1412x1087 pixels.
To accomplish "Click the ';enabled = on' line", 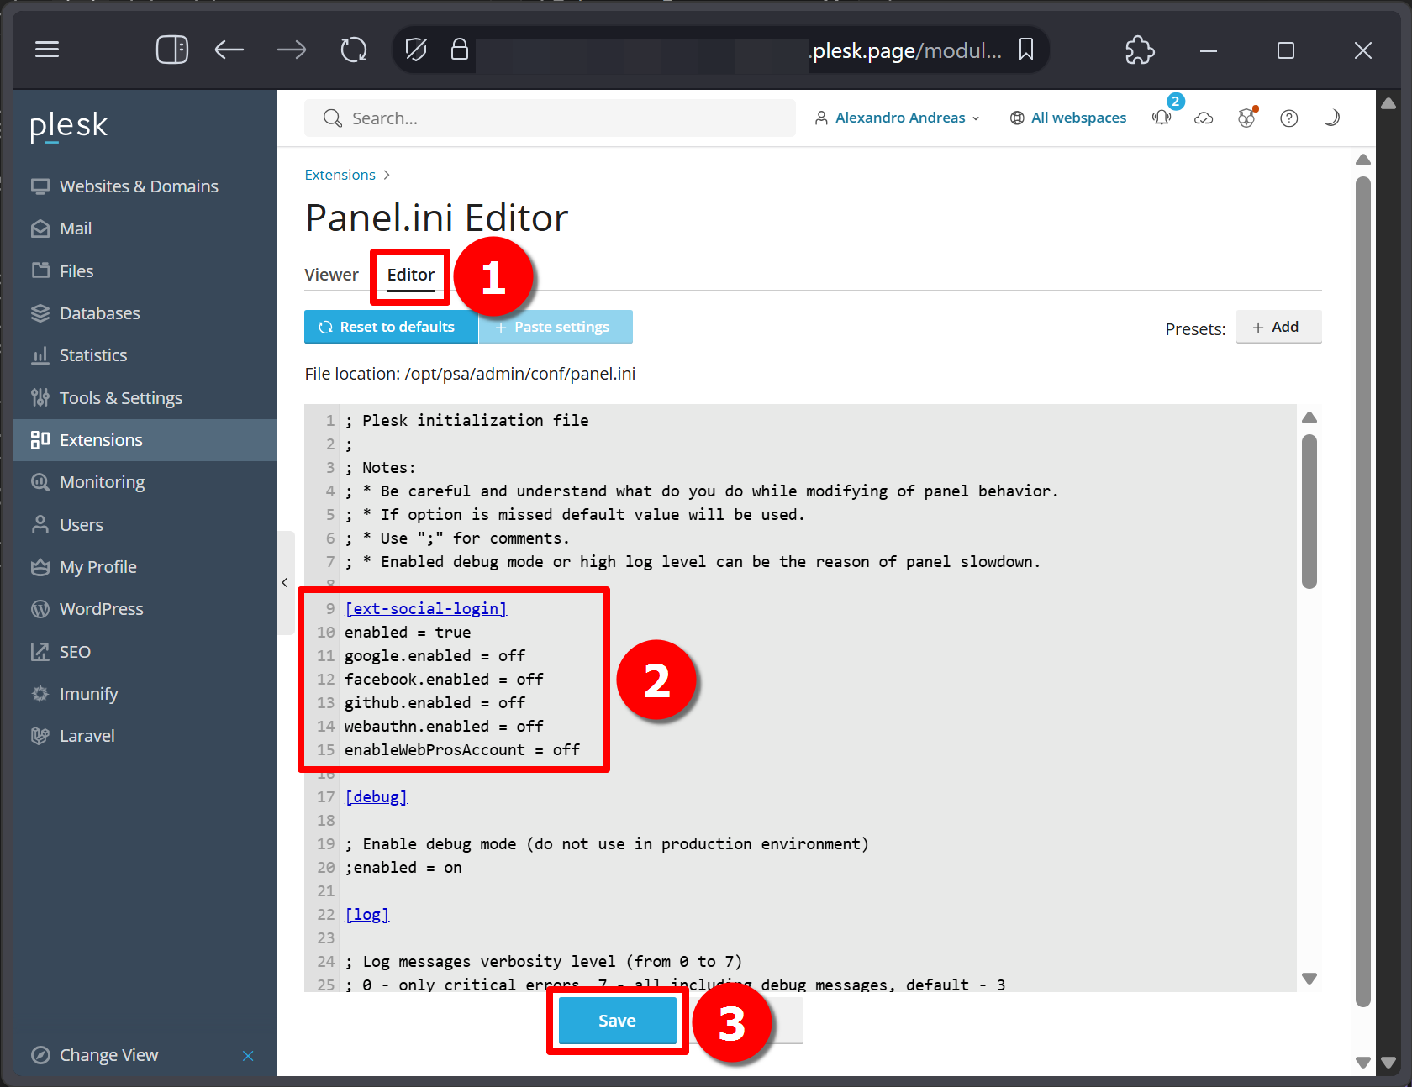I will [x=403, y=867].
